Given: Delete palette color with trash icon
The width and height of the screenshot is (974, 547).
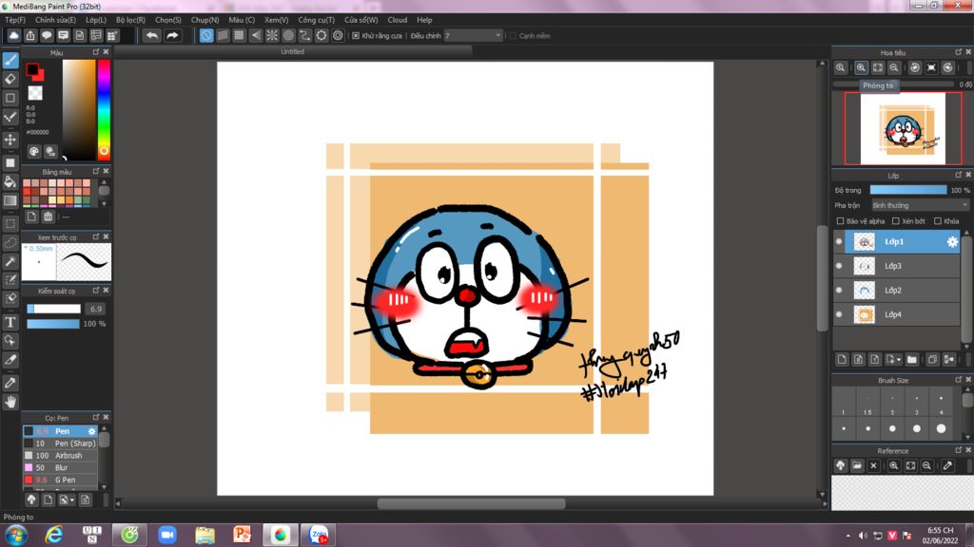Looking at the screenshot, I should click(x=48, y=217).
